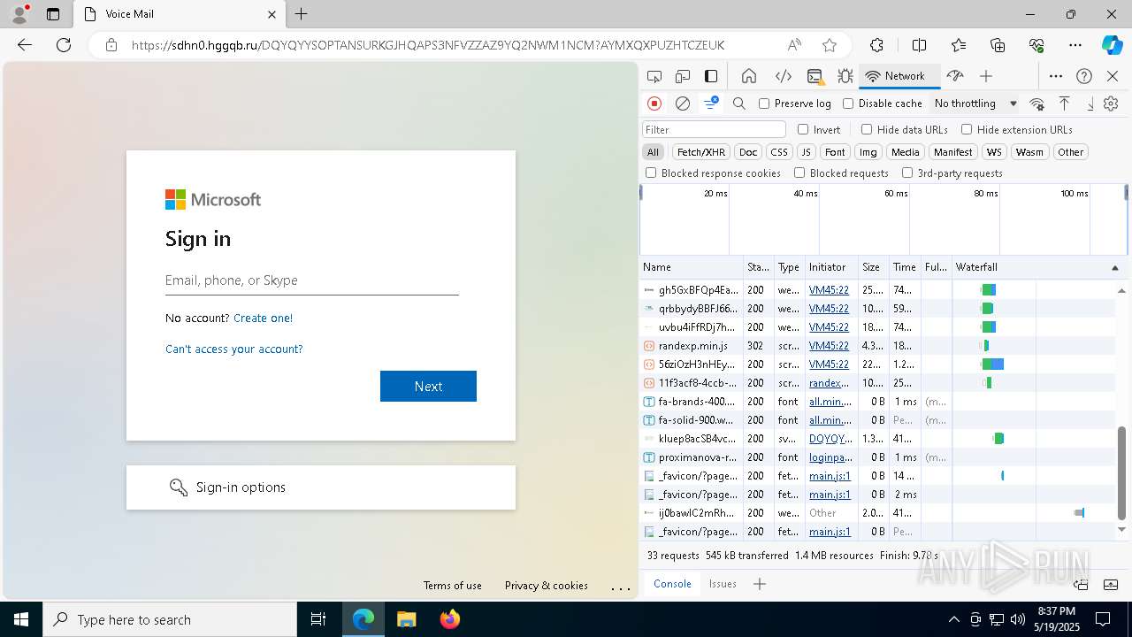Import HAR file upload arrow icon
The image size is (1132, 637).
1065,104
